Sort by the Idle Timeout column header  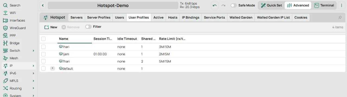(x=128, y=39)
